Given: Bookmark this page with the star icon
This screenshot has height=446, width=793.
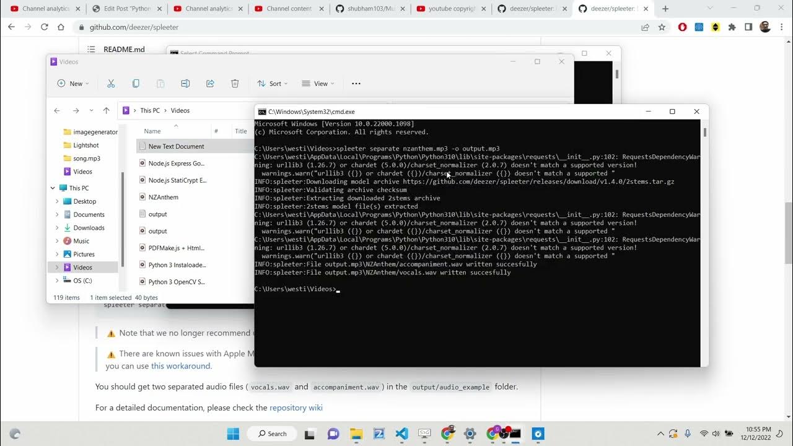Looking at the screenshot, I should [x=662, y=27].
